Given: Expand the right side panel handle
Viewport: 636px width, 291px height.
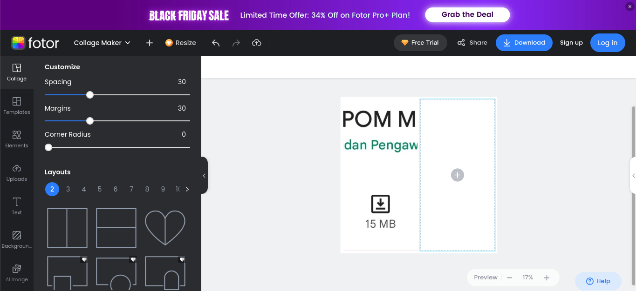Looking at the screenshot, I should [633, 175].
